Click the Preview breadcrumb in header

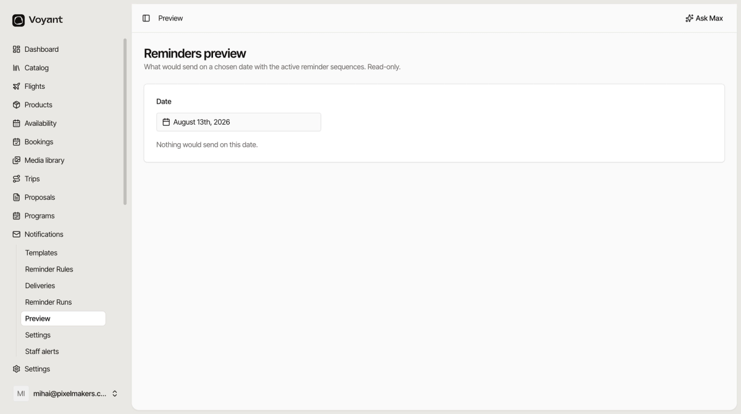pos(170,19)
